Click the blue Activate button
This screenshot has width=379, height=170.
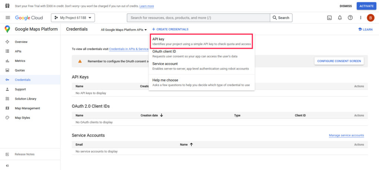pos(366,6)
